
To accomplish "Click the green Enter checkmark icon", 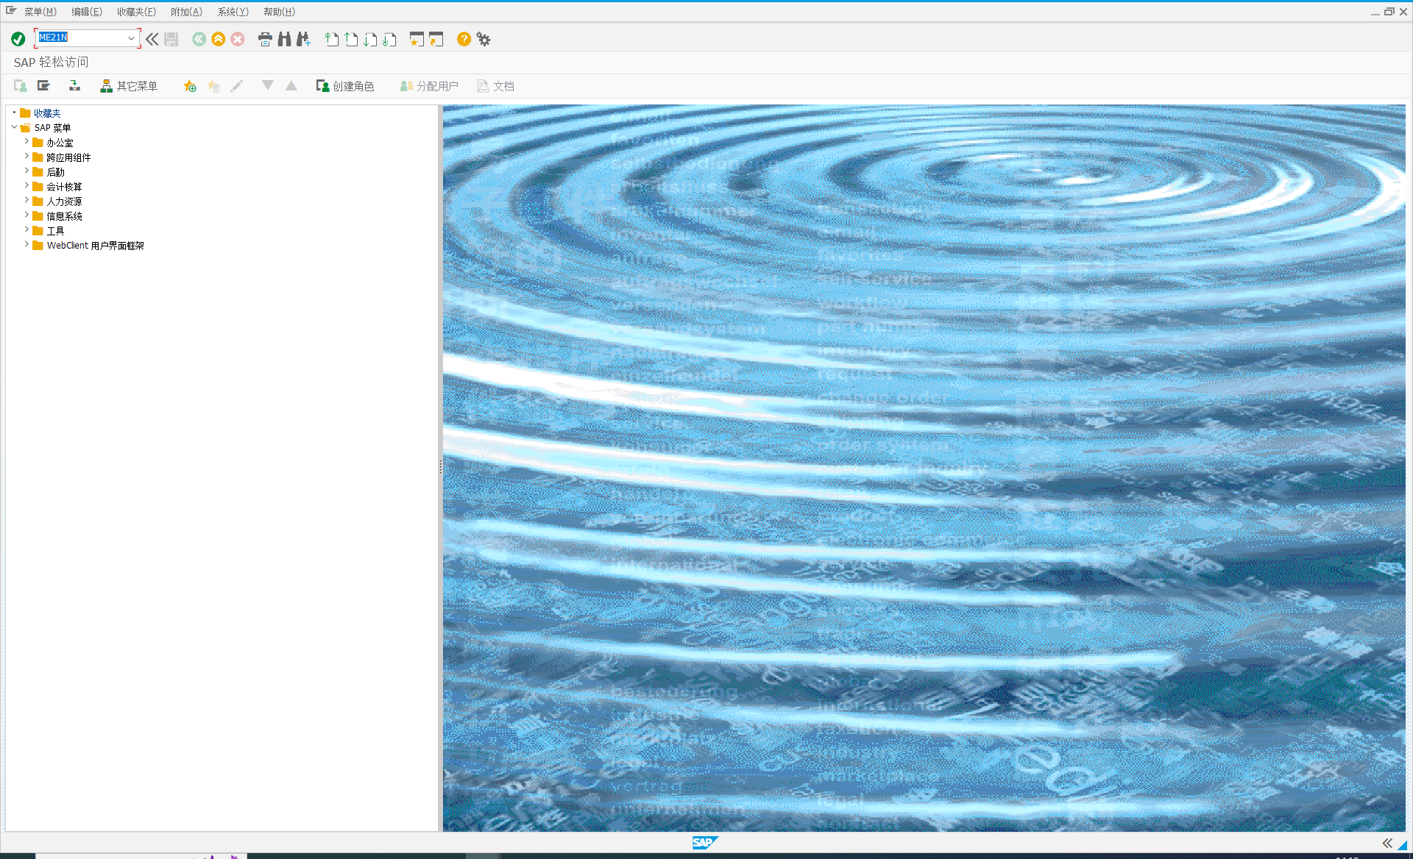I will tap(18, 39).
